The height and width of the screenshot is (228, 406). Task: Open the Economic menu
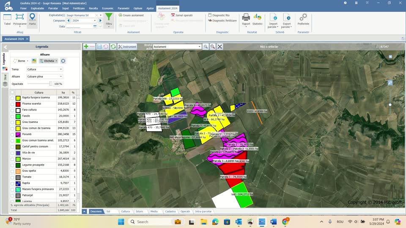108,8
